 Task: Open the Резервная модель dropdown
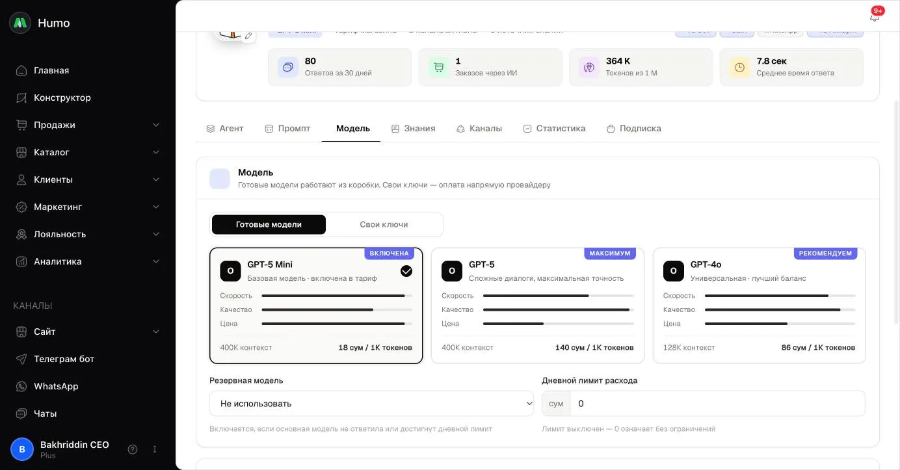tap(371, 404)
